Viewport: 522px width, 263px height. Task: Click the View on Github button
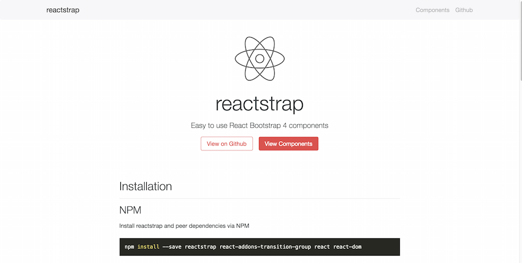(x=227, y=144)
